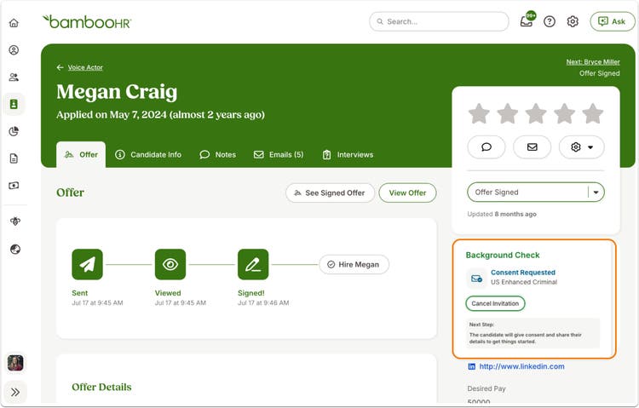Click 'Updated 8 months ago' text
Image resolution: width=639 pixels, height=408 pixels.
coord(502,214)
